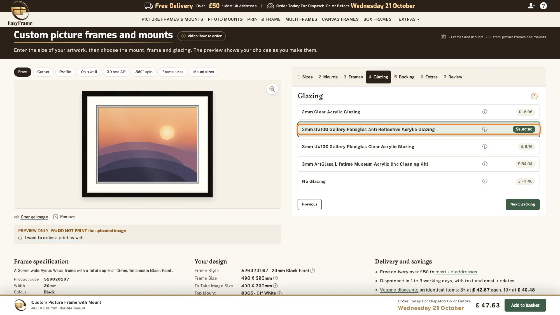The width and height of the screenshot is (560, 315).
Task: Zoom the frame preview with magnifier icon
Action: coord(272,89)
